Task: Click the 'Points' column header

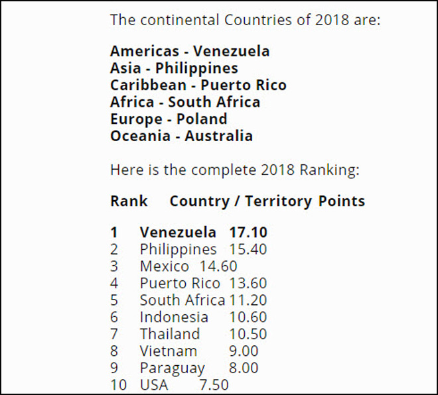Action: point(342,201)
